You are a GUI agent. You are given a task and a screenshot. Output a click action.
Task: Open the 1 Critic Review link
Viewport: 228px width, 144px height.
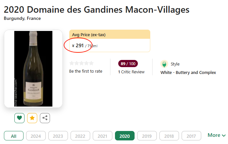(131, 72)
